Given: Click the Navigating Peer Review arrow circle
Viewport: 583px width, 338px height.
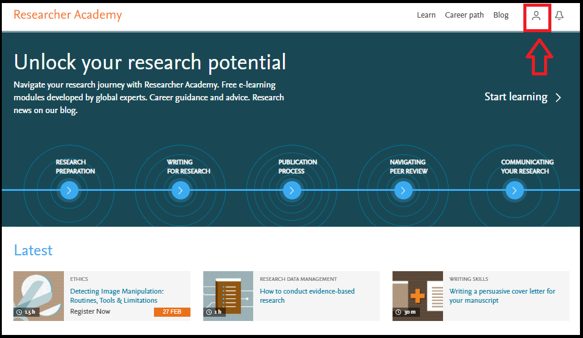Looking at the screenshot, I should click(x=403, y=190).
